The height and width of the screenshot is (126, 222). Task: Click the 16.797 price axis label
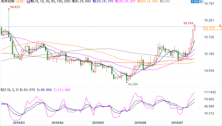pos(209,4)
